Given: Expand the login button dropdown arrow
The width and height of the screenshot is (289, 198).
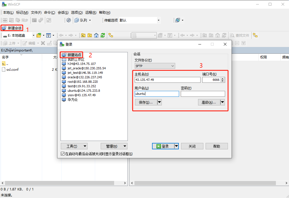Looking at the screenshot, I should [x=176, y=146].
